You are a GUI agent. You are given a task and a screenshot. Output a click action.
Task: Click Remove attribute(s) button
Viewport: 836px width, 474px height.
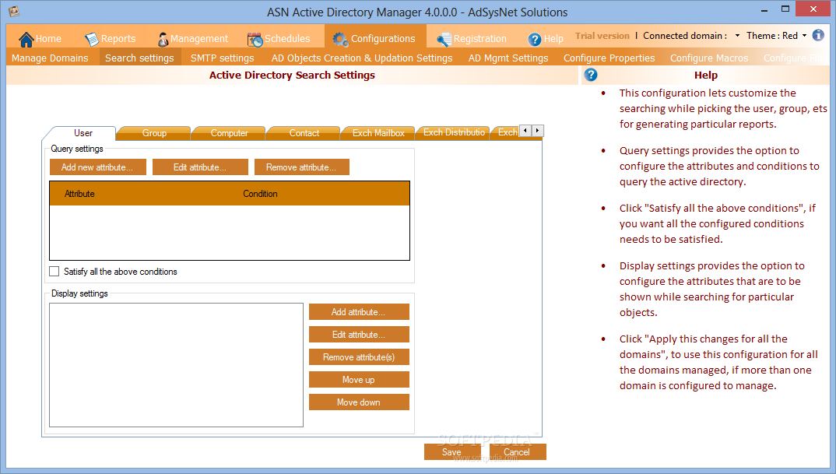pos(359,357)
